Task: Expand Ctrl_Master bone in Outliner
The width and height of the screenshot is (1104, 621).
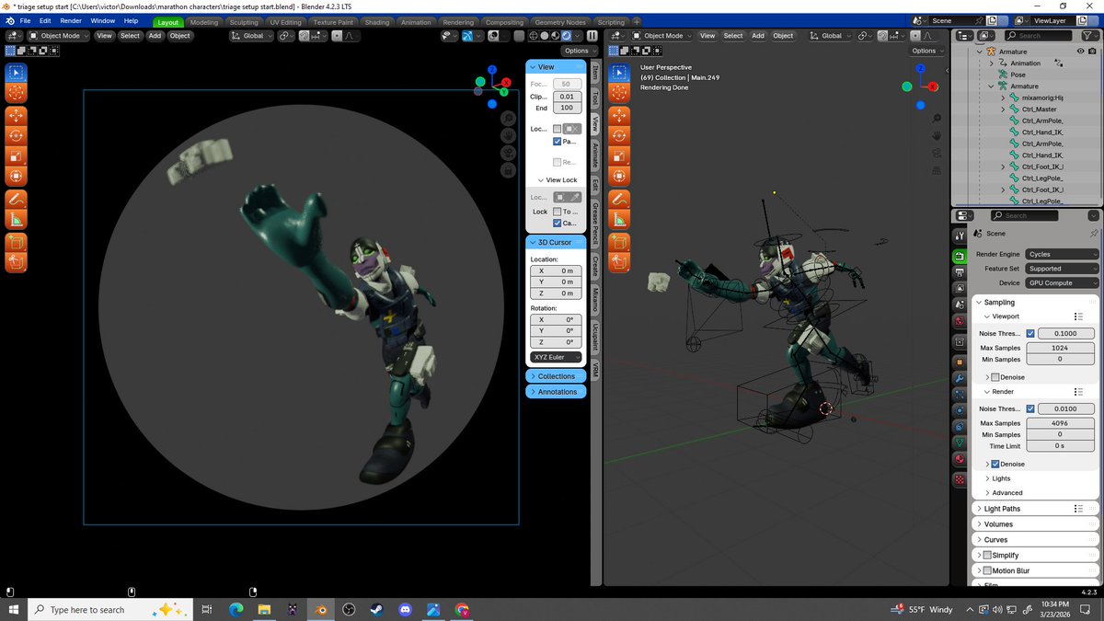Action: click(1004, 109)
